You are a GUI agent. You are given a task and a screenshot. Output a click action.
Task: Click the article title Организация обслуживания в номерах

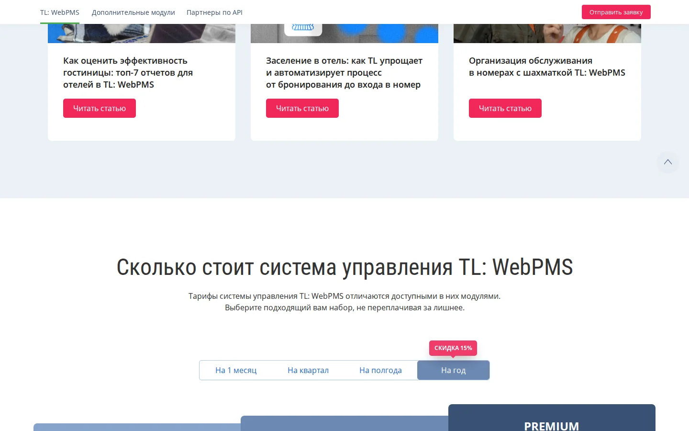click(x=547, y=67)
